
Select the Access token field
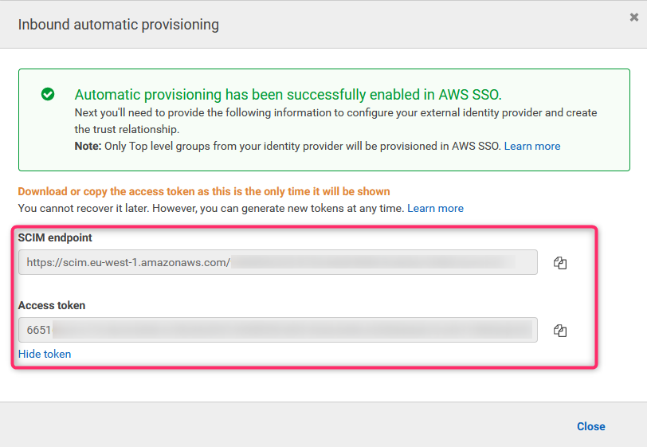pos(278,330)
